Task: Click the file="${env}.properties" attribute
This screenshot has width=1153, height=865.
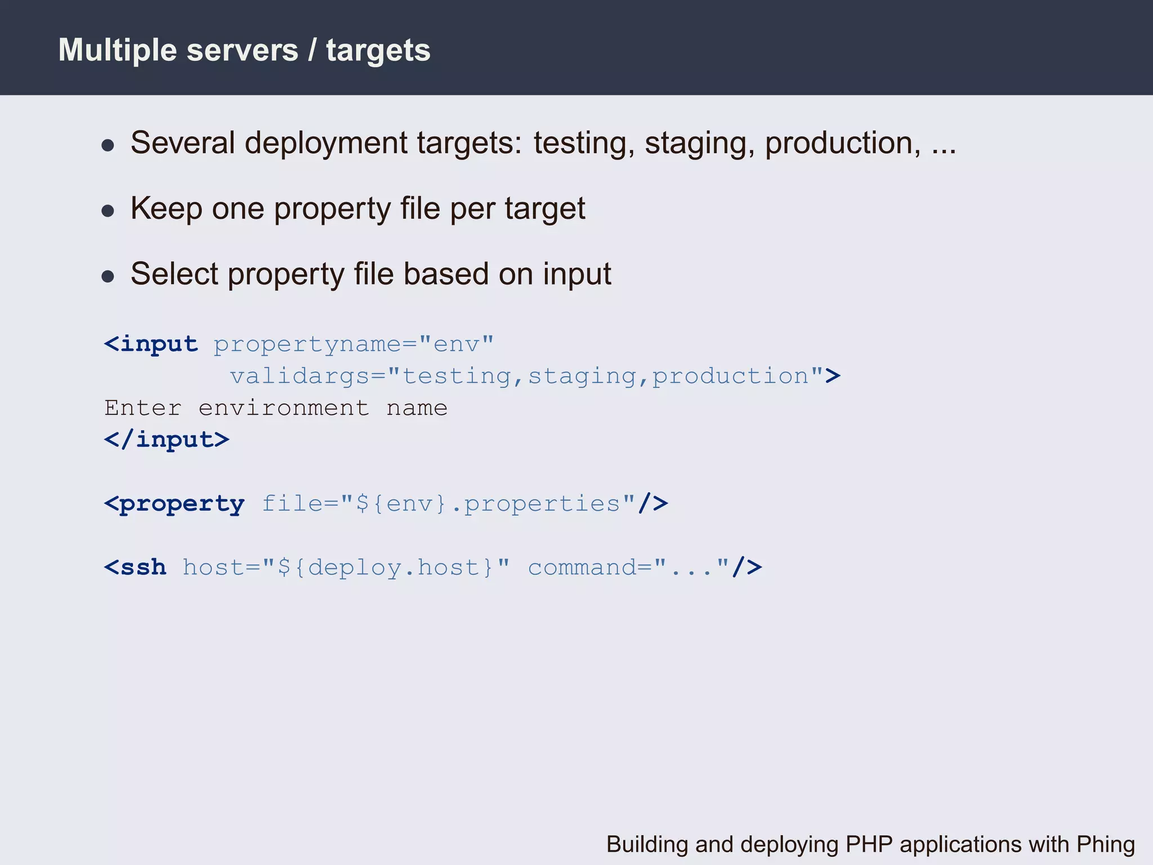Action: [x=448, y=503]
